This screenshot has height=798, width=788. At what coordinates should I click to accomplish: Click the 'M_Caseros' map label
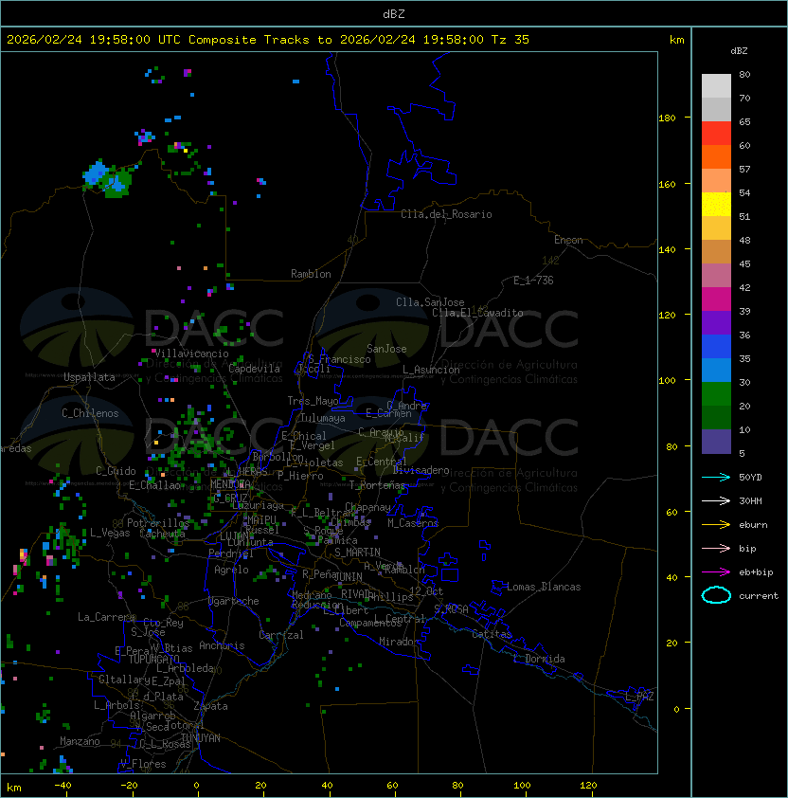tap(413, 523)
